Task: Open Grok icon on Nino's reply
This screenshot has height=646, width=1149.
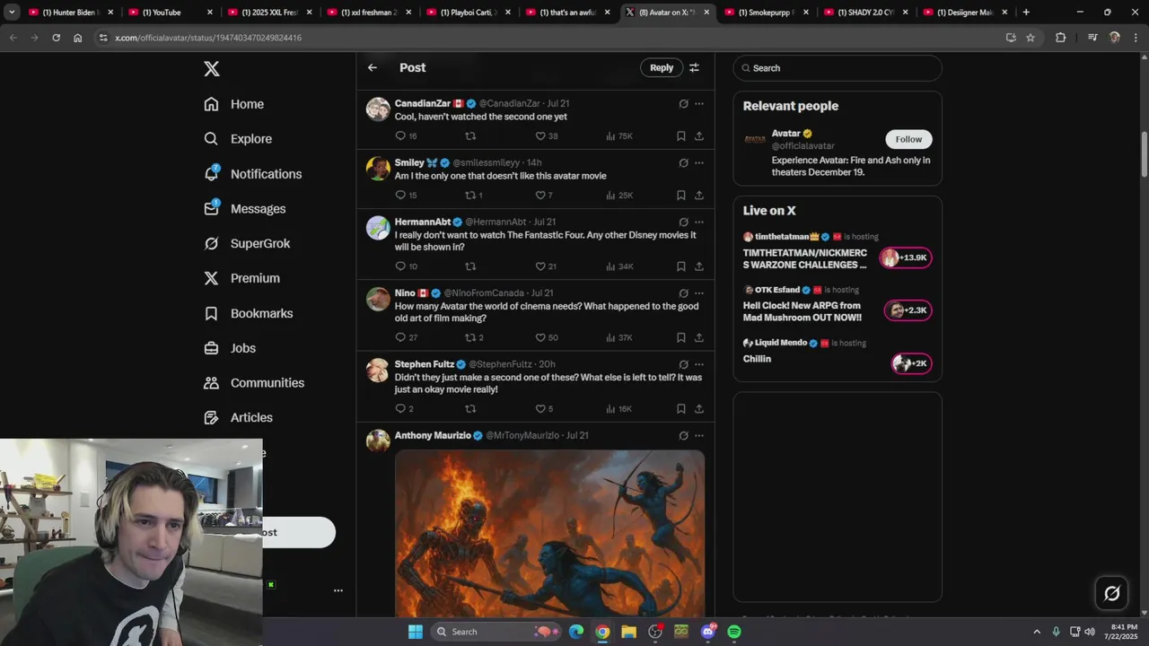Action: pyautogui.click(x=683, y=293)
